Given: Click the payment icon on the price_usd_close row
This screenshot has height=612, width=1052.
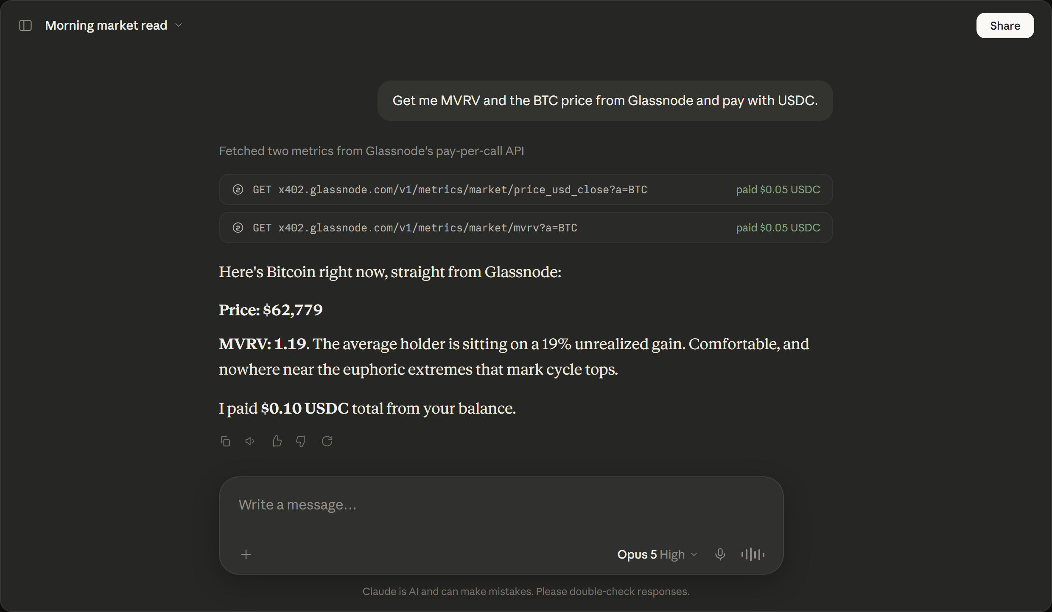Looking at the screenshot, I should click(x=238, y=189).
